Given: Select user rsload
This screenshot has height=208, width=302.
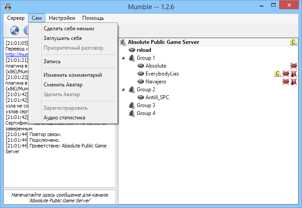Looking at the screenshot, I should (x=144, y=50).
